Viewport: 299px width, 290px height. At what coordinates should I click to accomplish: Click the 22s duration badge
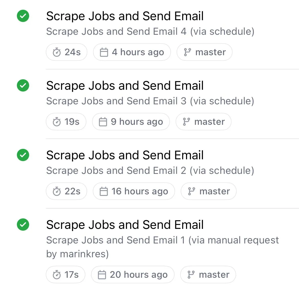pos(66,191)
